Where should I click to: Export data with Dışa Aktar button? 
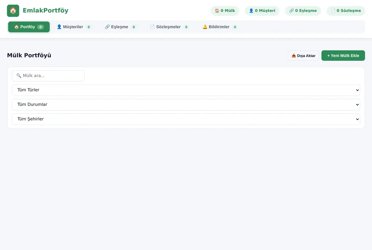tap(303, 56)
